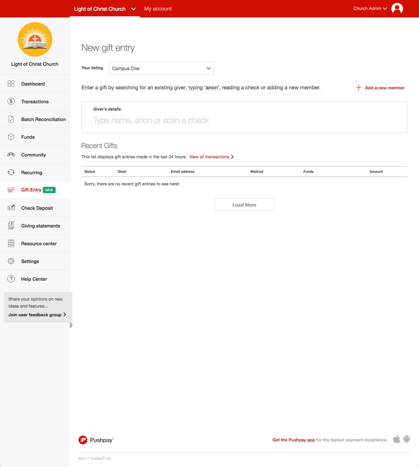419x467 pixels.
Task: Click the Community people icon
Action: point(11,155)
